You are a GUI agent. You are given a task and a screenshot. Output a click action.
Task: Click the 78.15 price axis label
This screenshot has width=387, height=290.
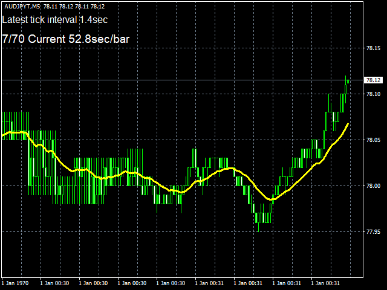coord(373,48)
